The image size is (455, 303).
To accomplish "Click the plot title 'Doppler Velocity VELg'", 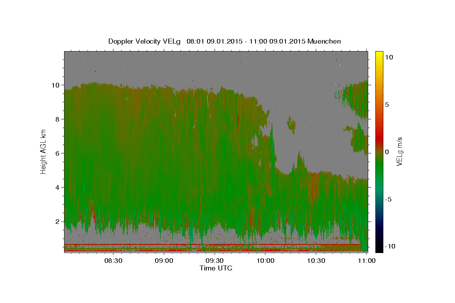I will point(145,41).
